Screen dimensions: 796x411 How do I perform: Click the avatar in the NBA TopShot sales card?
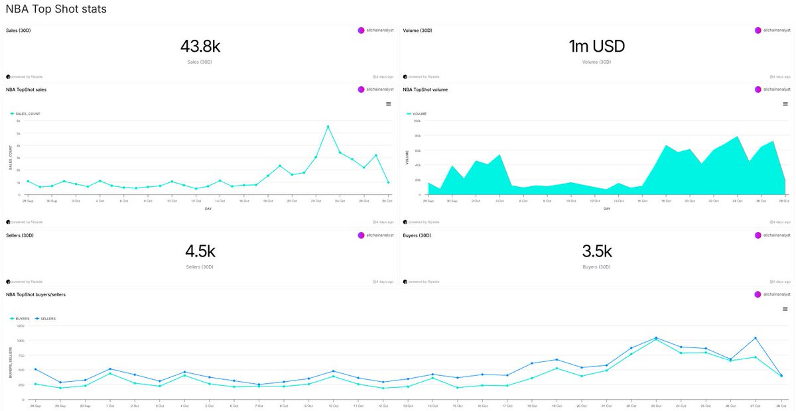tap(361, 89)
